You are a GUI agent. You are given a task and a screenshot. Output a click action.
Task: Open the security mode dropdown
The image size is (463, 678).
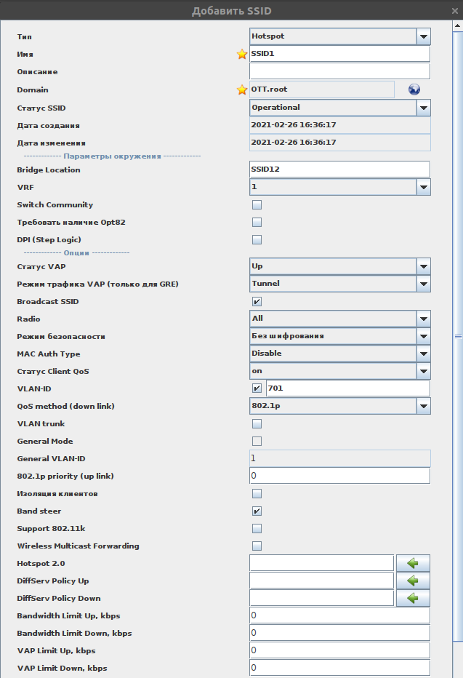click(x=423, y=336)
